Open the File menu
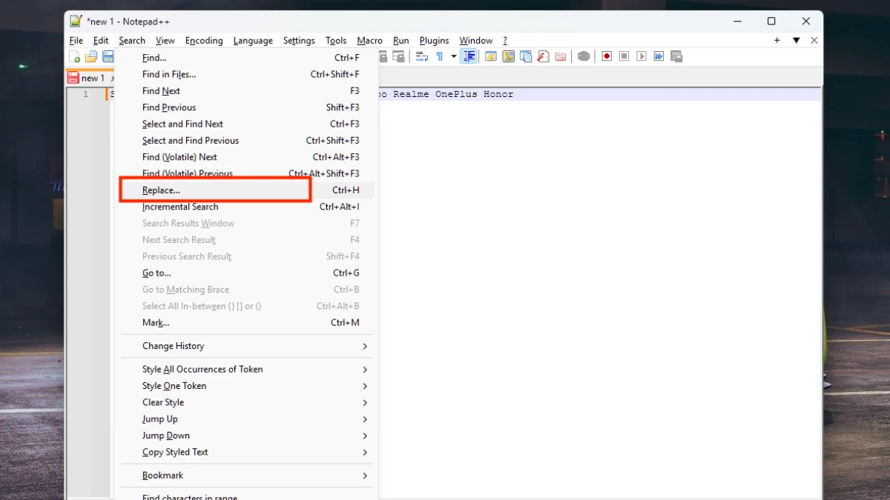This screenshot has height=500, width=890. pos(76,41)
